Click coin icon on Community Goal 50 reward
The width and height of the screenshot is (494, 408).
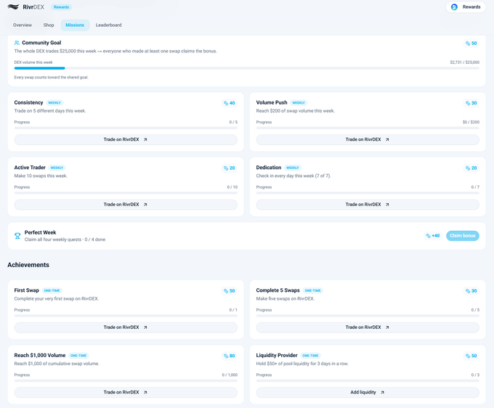[468, 44]
